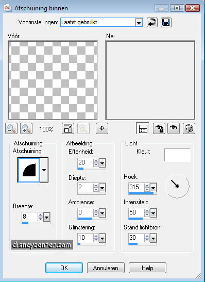The image size is (205, 282).
Task: Open the Hoek slider dropdown
Action: point(153,188)
